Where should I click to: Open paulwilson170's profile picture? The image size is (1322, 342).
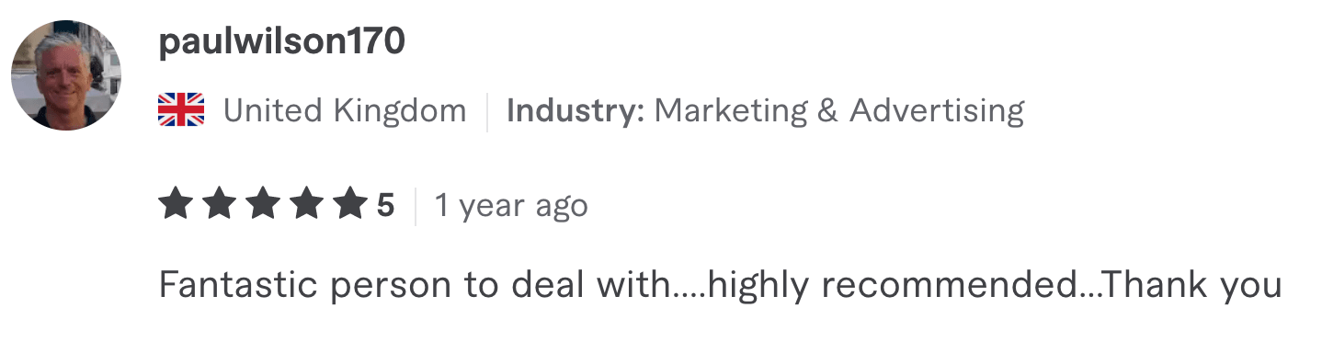(65, 75)
